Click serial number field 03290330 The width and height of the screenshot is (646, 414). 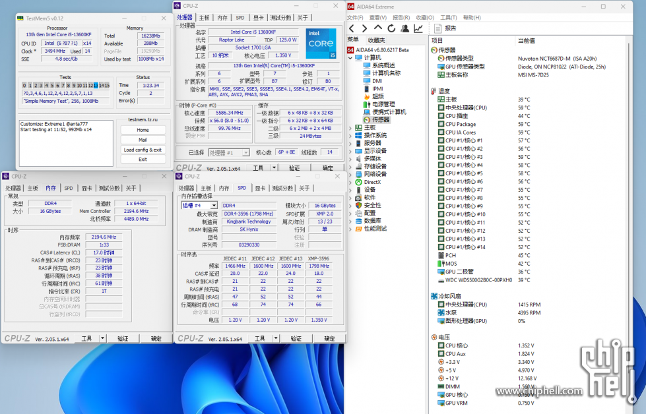(249, 245)
